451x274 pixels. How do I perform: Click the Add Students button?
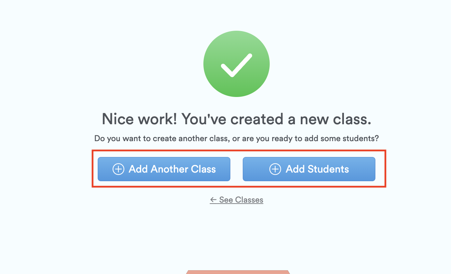[x=309, y=169]
